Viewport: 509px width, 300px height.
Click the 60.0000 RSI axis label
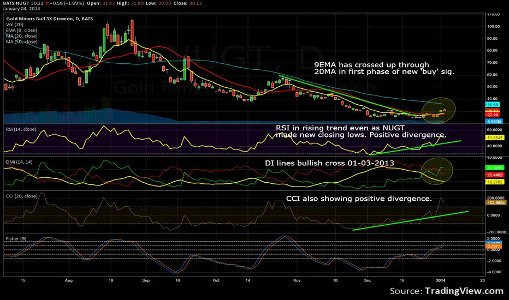click(495, 130)
